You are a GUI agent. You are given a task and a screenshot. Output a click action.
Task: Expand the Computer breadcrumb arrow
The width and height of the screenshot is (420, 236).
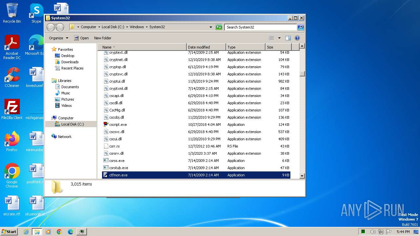[99, 27]
